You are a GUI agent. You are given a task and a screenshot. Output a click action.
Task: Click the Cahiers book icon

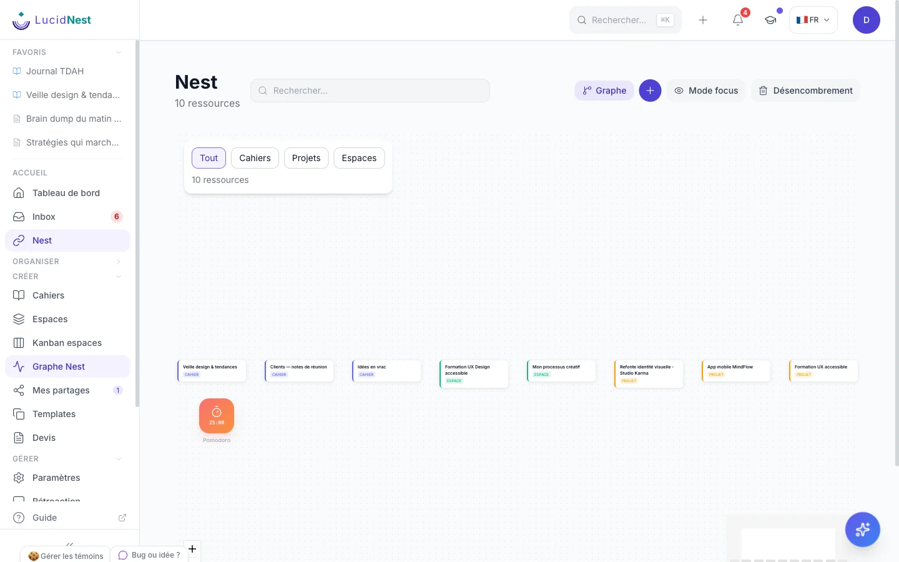click(19, 295)
